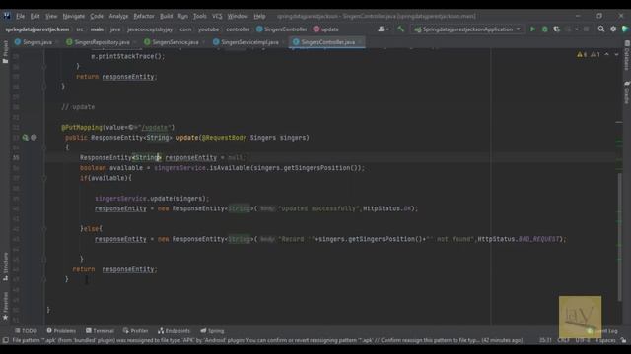Click the update method breadcrumb
631x354 pixels.
tap(326, 29)
